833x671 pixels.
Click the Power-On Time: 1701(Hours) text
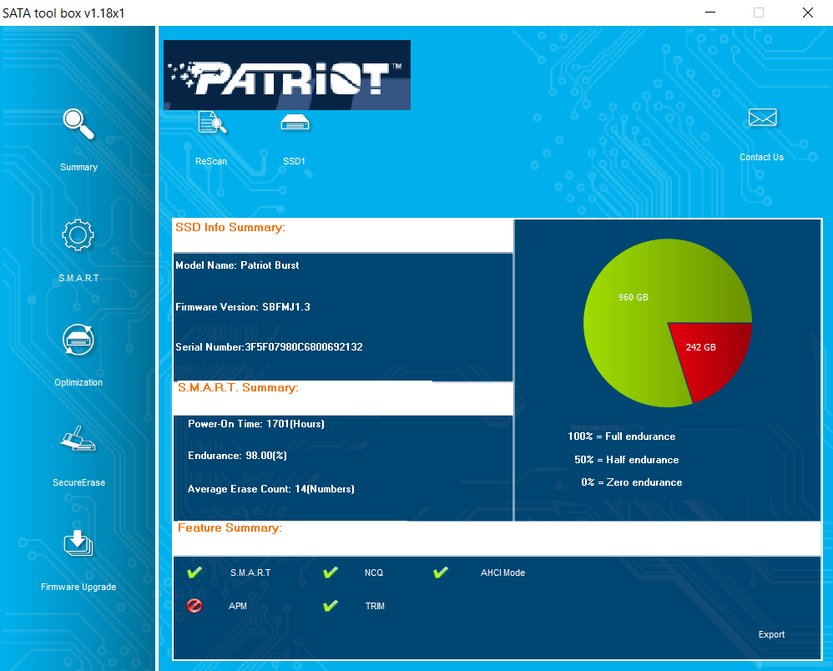256,424
